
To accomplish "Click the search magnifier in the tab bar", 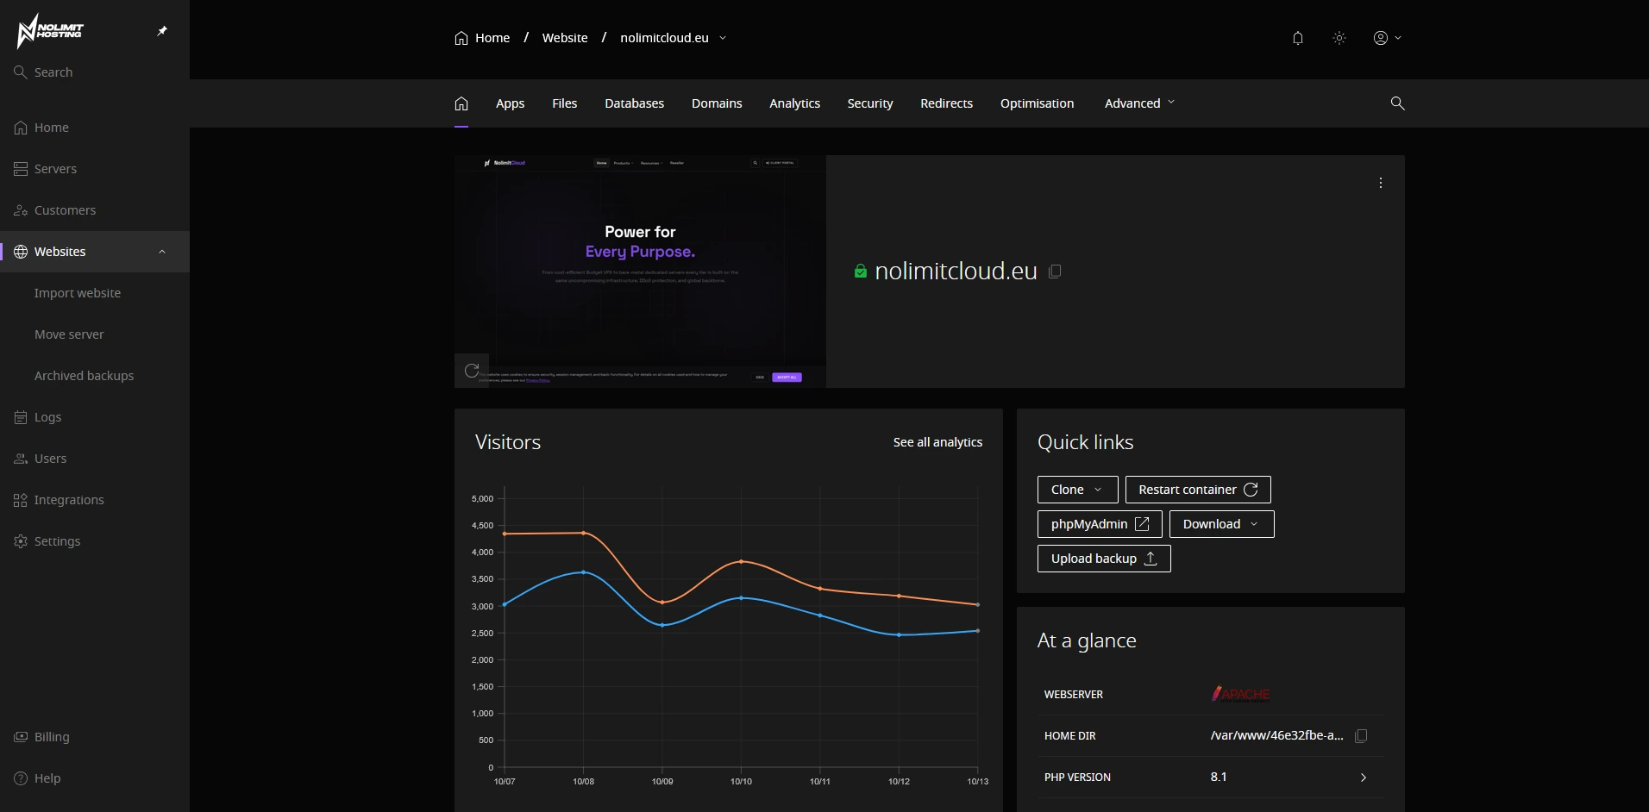I will pos(1397,103).
